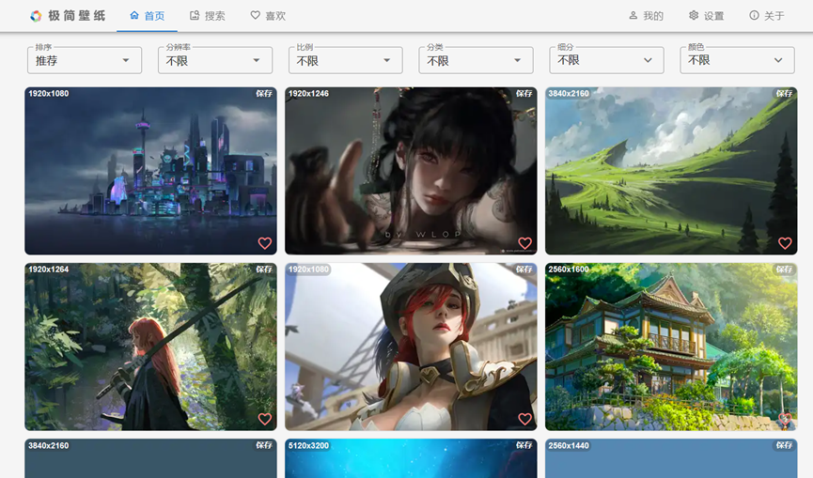Open the forest swordswoman wallpaper thumbnail
This screenshot has height=478, width=813.
(151, 347)
